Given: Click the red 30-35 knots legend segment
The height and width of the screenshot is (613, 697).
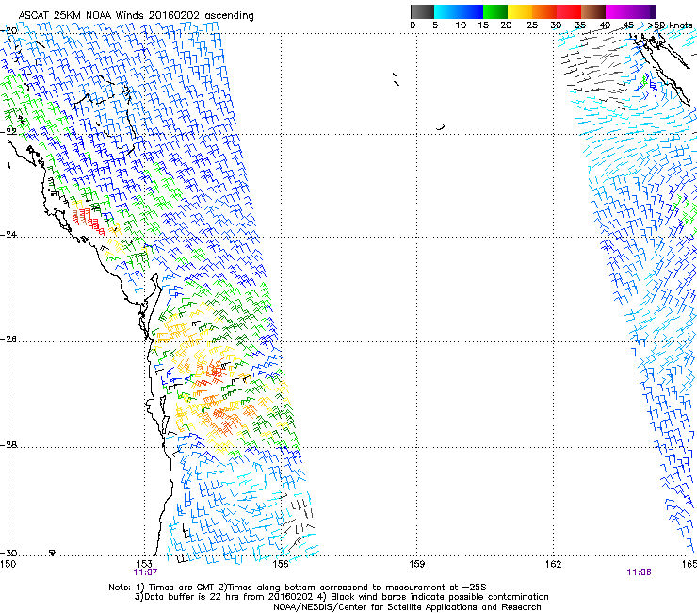Looking at the screenshot, I should (569, 11).
